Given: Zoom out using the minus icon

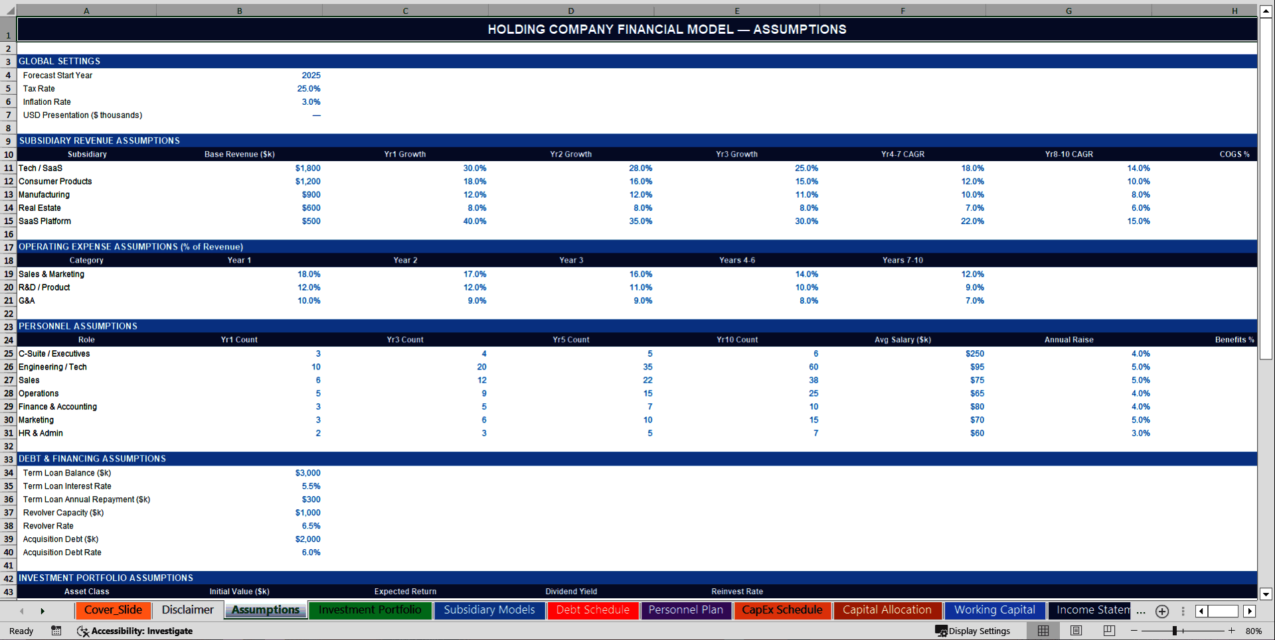Looking at the screenshot, I should (1134, 631).
